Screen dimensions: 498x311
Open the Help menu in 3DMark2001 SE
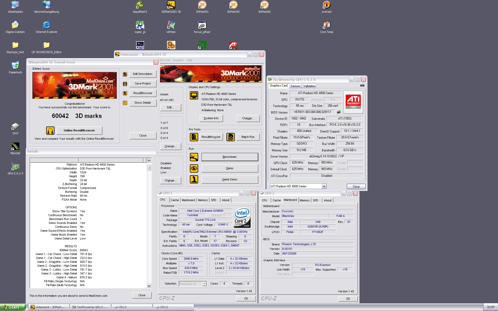coord(190,60)
